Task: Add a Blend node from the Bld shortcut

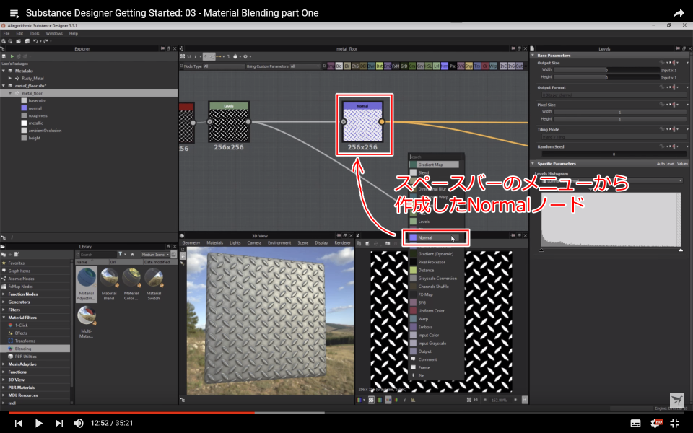Action: click(339, 66)
